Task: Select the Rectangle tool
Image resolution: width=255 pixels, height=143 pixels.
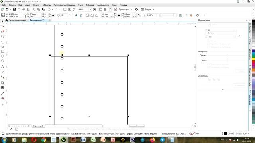Action: (3, 52)
